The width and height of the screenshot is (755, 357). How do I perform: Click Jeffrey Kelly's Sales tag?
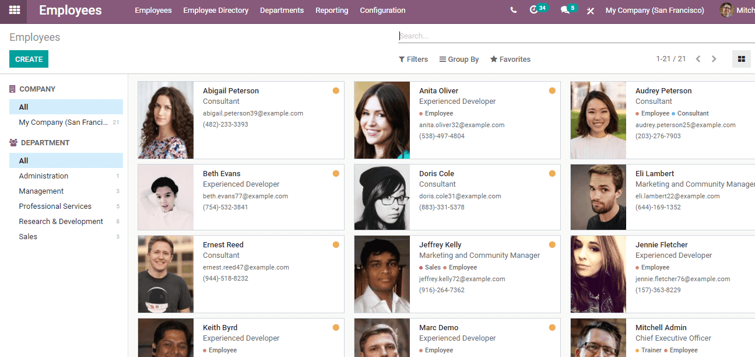tap(430, 267)
